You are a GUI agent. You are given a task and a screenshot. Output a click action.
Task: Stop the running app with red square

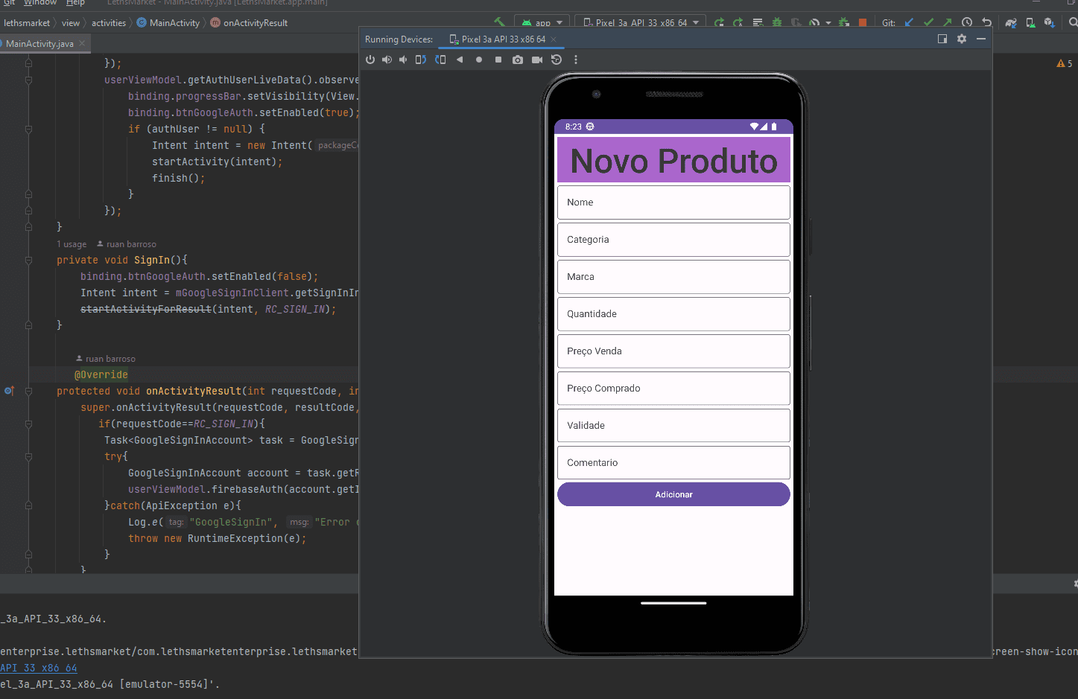tap(863, 23)
